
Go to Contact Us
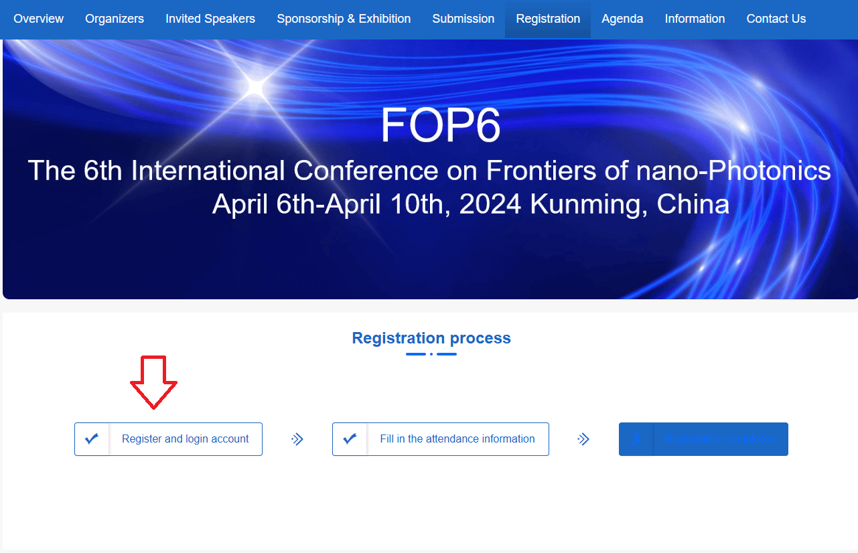pos(776,19)
